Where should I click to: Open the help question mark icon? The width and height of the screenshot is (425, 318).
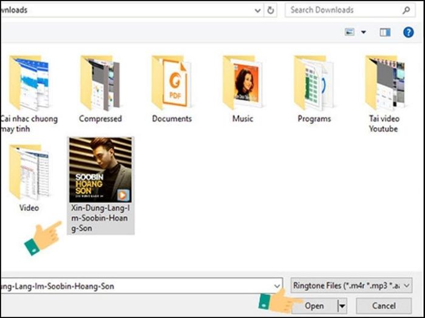(x=408, y=33)
